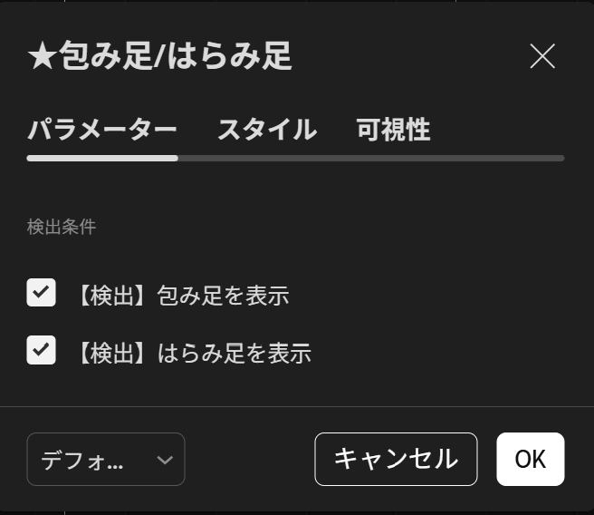This screenshot has width=594, height=515.
Task: Confirm settings with the OK button
Action: tap(530, 460)
